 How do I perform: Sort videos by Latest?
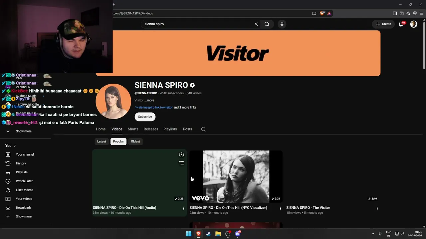click(102, 141)
